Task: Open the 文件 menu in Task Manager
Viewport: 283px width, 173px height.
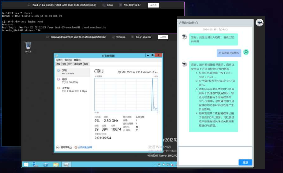Action: [59, 60]
